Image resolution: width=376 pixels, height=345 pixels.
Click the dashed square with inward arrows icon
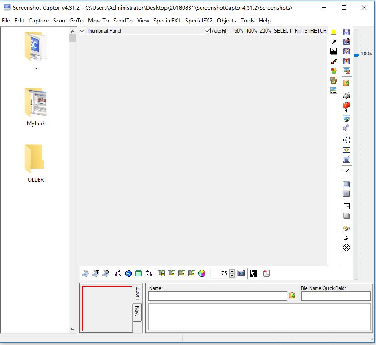[x=346, y=140]
